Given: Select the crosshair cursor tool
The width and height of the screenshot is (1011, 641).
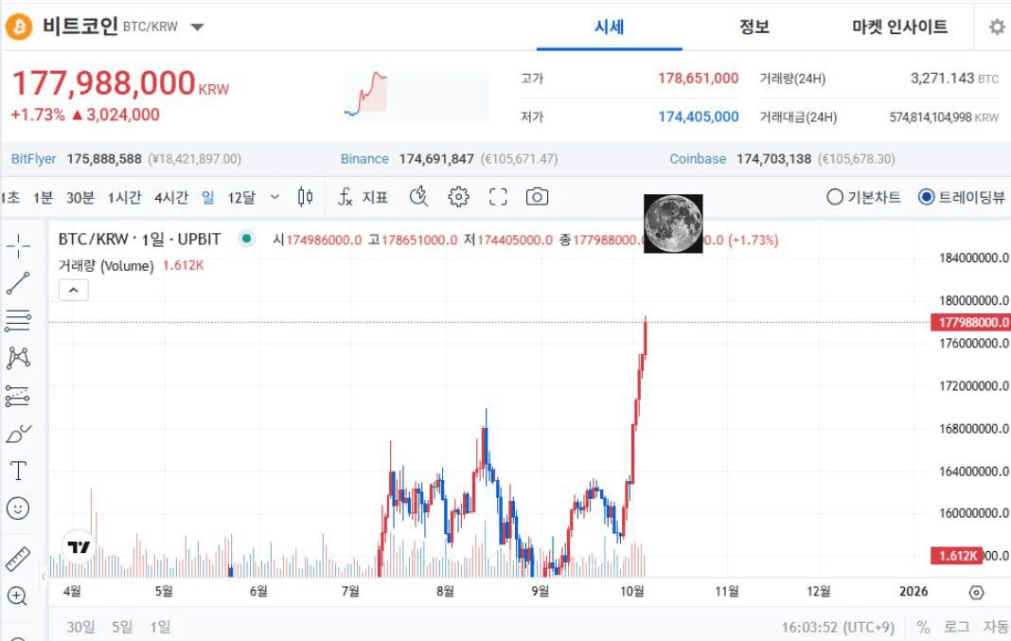Looking at the screenshot, I should click(x=18, y=247).
